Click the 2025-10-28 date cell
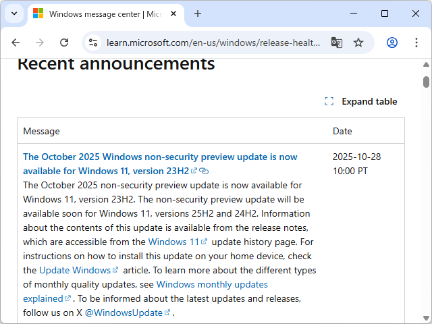 tap(357, 164)
